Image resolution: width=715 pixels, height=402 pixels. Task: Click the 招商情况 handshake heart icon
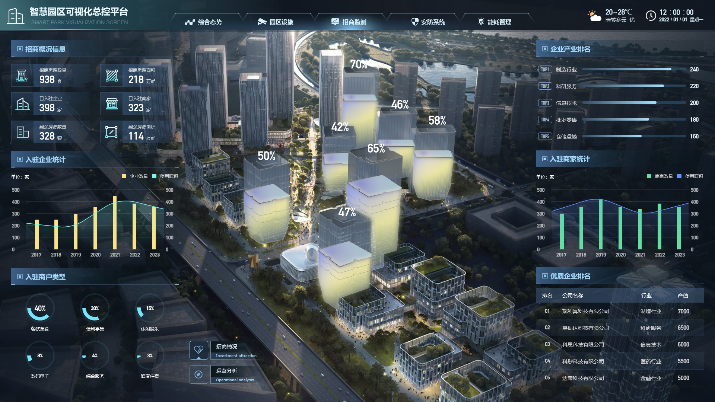click(199, 350)
